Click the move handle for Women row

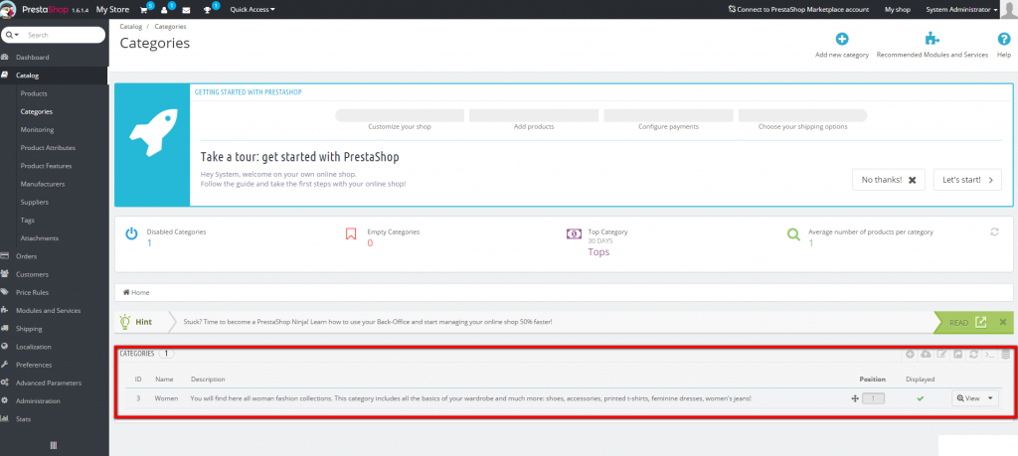pyautogui.click(x=854, y=398)
